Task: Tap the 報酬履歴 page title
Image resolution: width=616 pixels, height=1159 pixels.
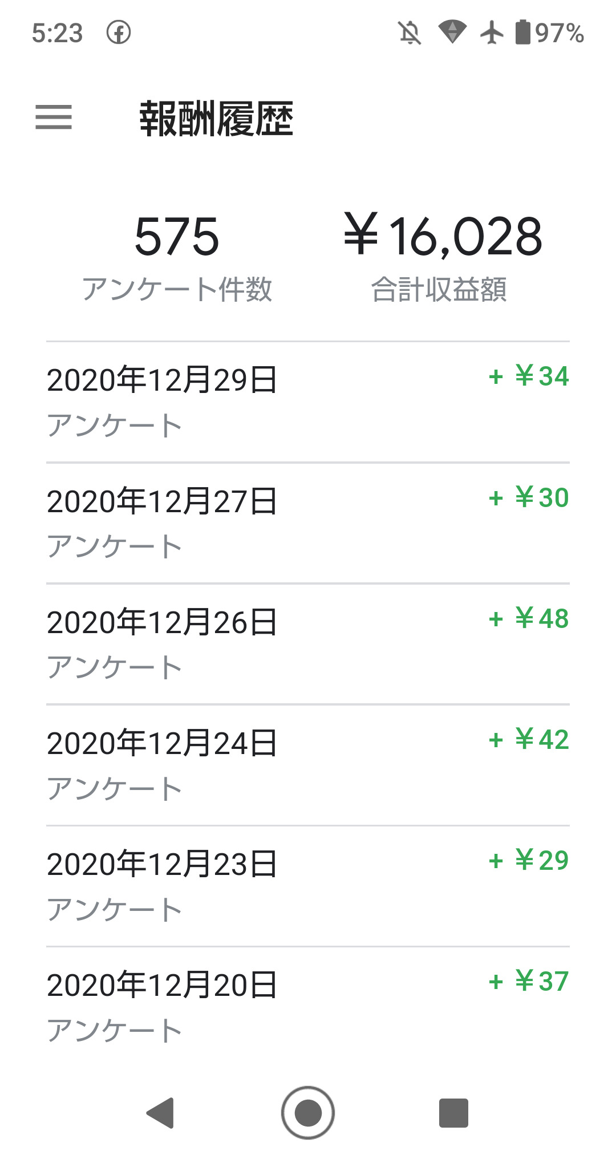Action: click(217, 119)
